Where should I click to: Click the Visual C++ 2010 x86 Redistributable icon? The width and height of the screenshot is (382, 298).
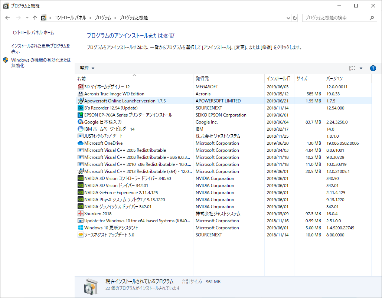[x=81, y=164]
